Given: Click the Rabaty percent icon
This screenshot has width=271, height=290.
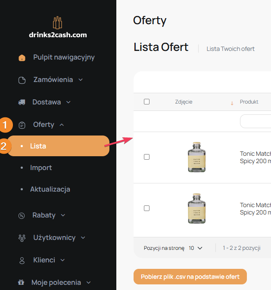Looking at the screenshot, I should (22, 215).
